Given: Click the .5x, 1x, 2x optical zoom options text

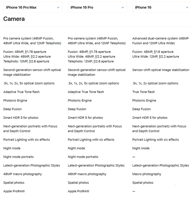Looking at the screenshot, I should (155, 83).
